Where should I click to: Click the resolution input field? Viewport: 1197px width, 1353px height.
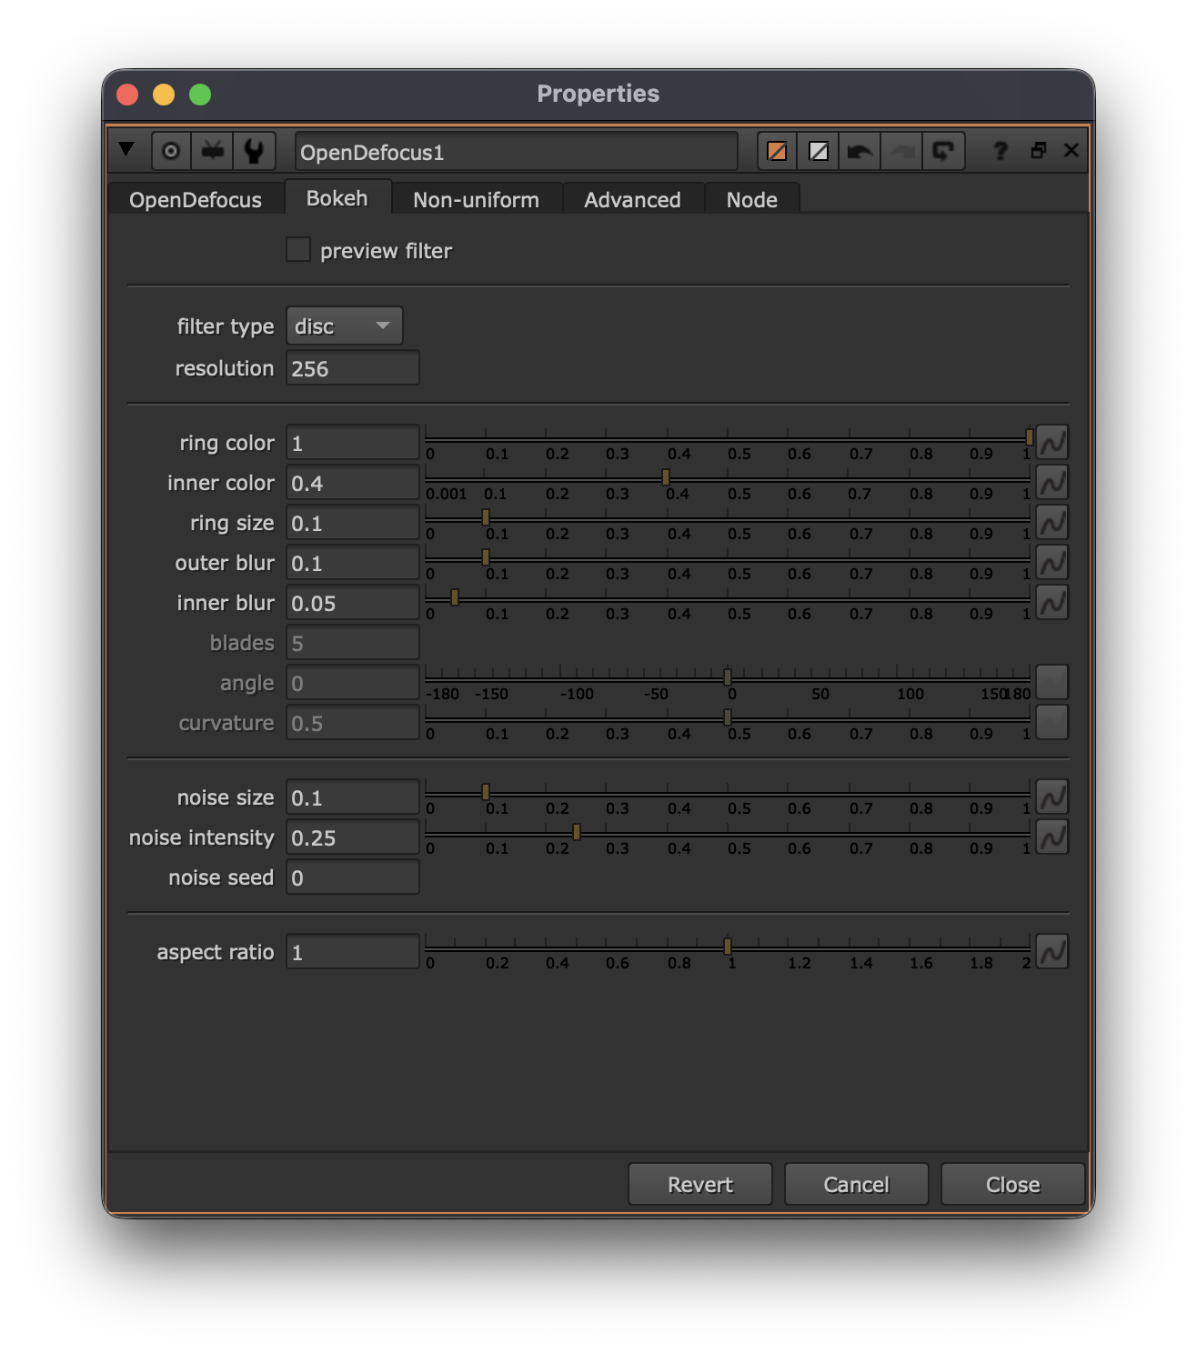(x=352, y=368)
